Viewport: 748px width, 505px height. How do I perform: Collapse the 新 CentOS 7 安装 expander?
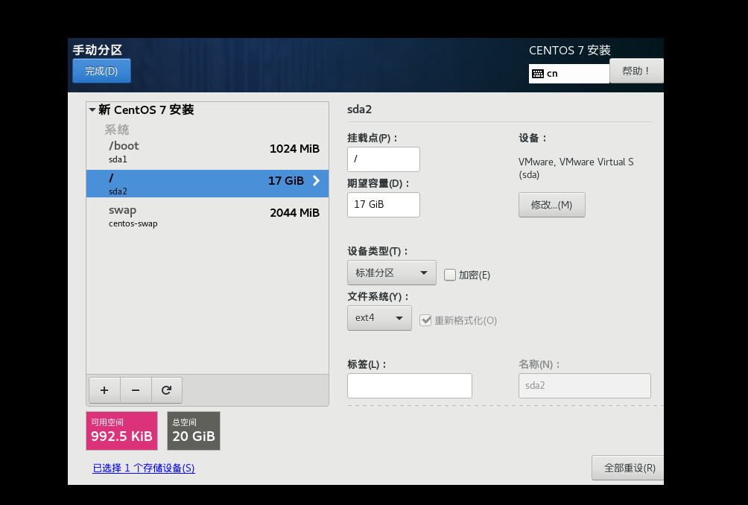pos(92,109)
